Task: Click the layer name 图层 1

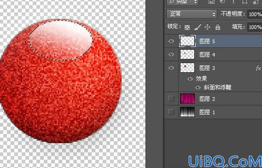Action: tap(207, 112)
